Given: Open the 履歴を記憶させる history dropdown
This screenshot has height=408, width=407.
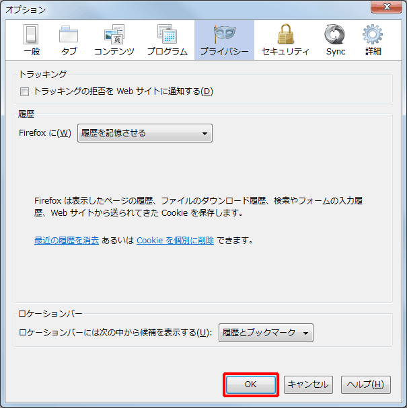Looking at the screenshot, I should pyautogui.click(x=145, y=133).
